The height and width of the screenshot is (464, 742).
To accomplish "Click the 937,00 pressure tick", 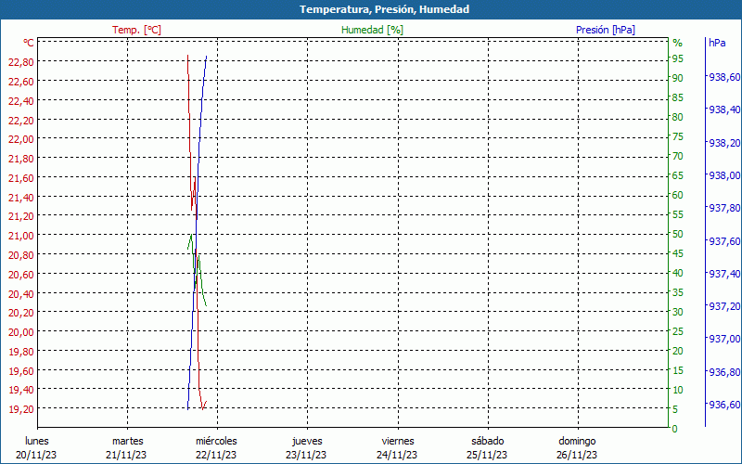I will [x=724, y=339].
